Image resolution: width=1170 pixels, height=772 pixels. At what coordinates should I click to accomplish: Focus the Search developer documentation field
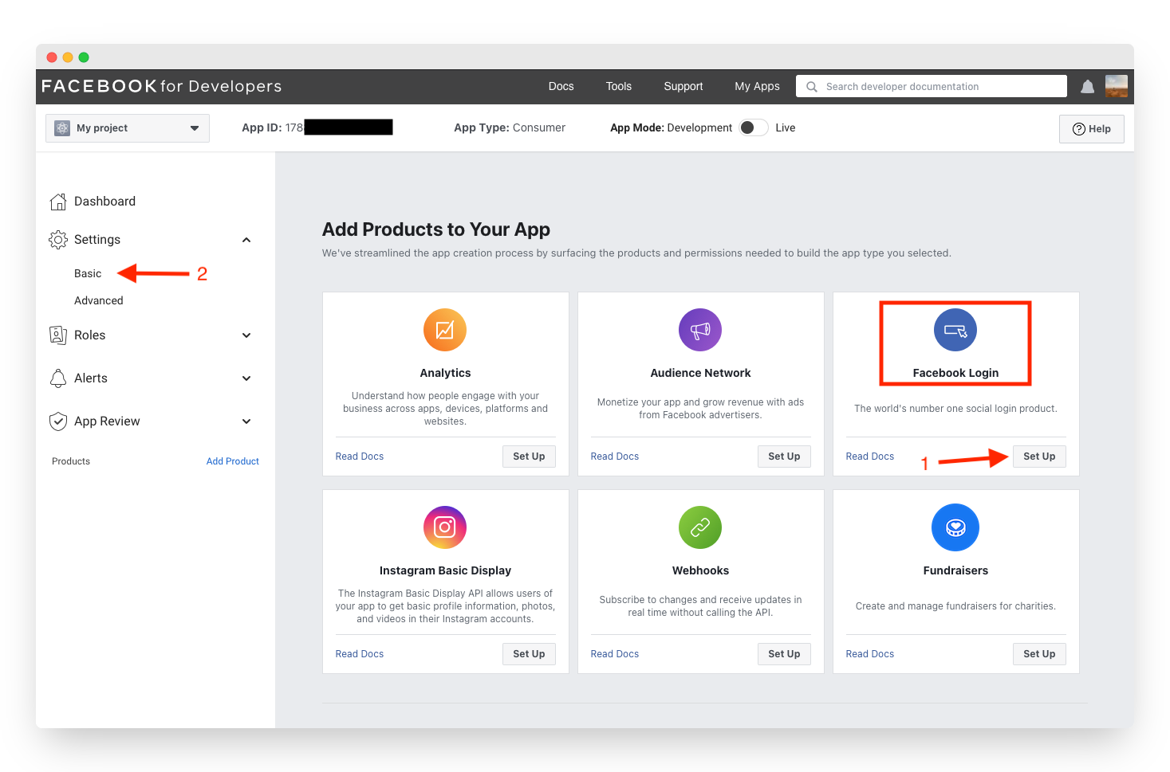932,86
